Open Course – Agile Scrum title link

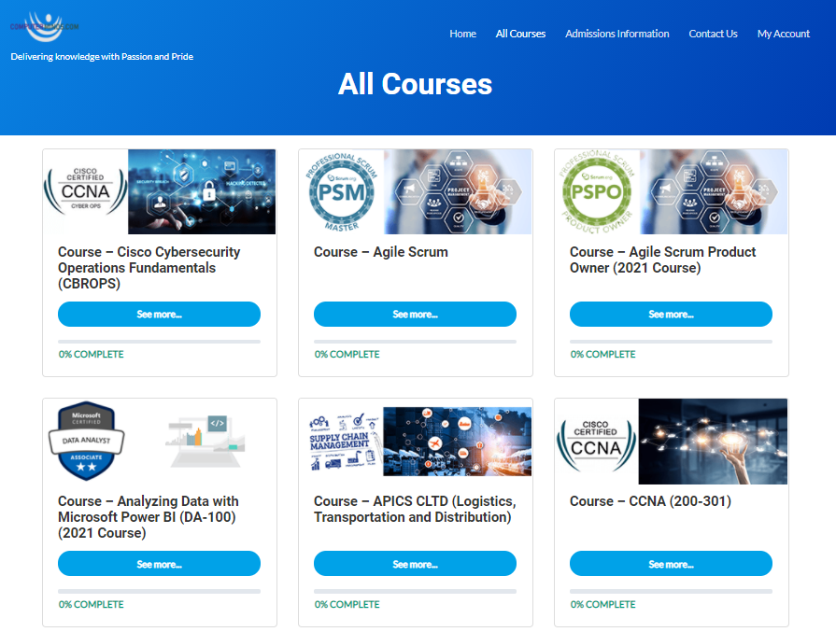pyautogui.click(x=381, y=252)
